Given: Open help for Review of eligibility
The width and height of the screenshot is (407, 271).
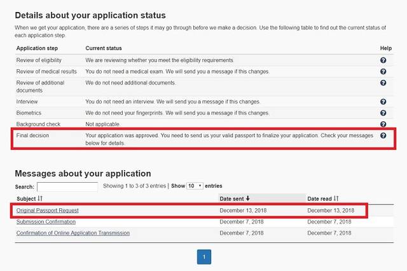Looking at the screenshot, I should 383,60.
